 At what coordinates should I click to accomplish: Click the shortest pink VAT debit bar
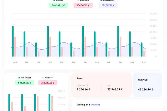click(x=25, y=109)
